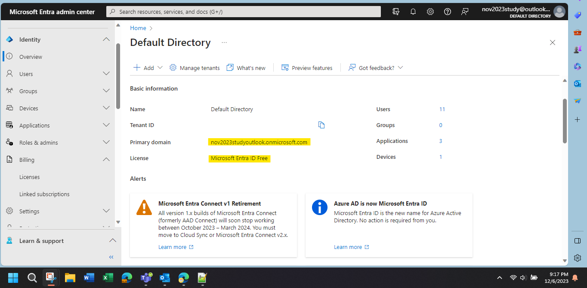This screenshot has width=587, height=288.
Task: Open Microsoft 365 icon in Edge sidebar
Action: [578, 67]
